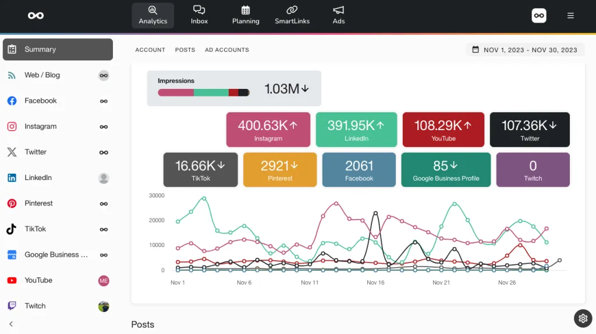
Task: Click the Instagram row account badge
Action: 104,127
